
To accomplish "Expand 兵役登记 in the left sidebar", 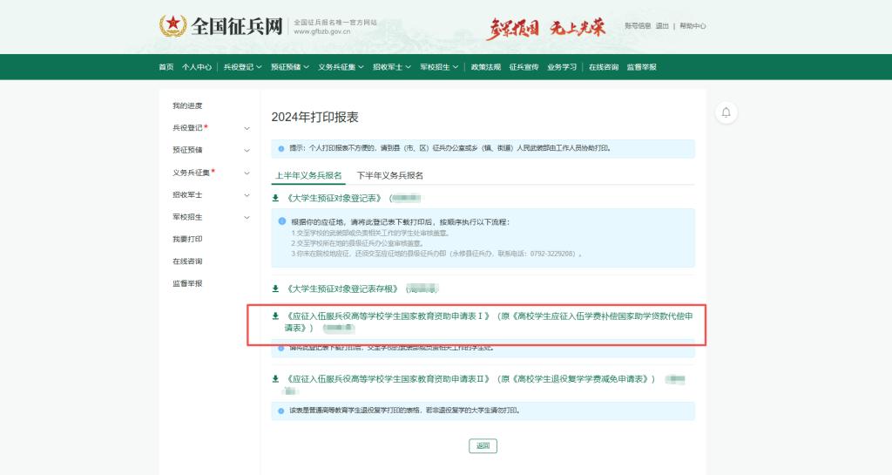I will pos(247,128).
